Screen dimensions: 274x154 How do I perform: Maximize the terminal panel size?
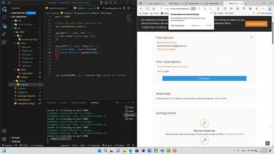click(x=128, y=103)
